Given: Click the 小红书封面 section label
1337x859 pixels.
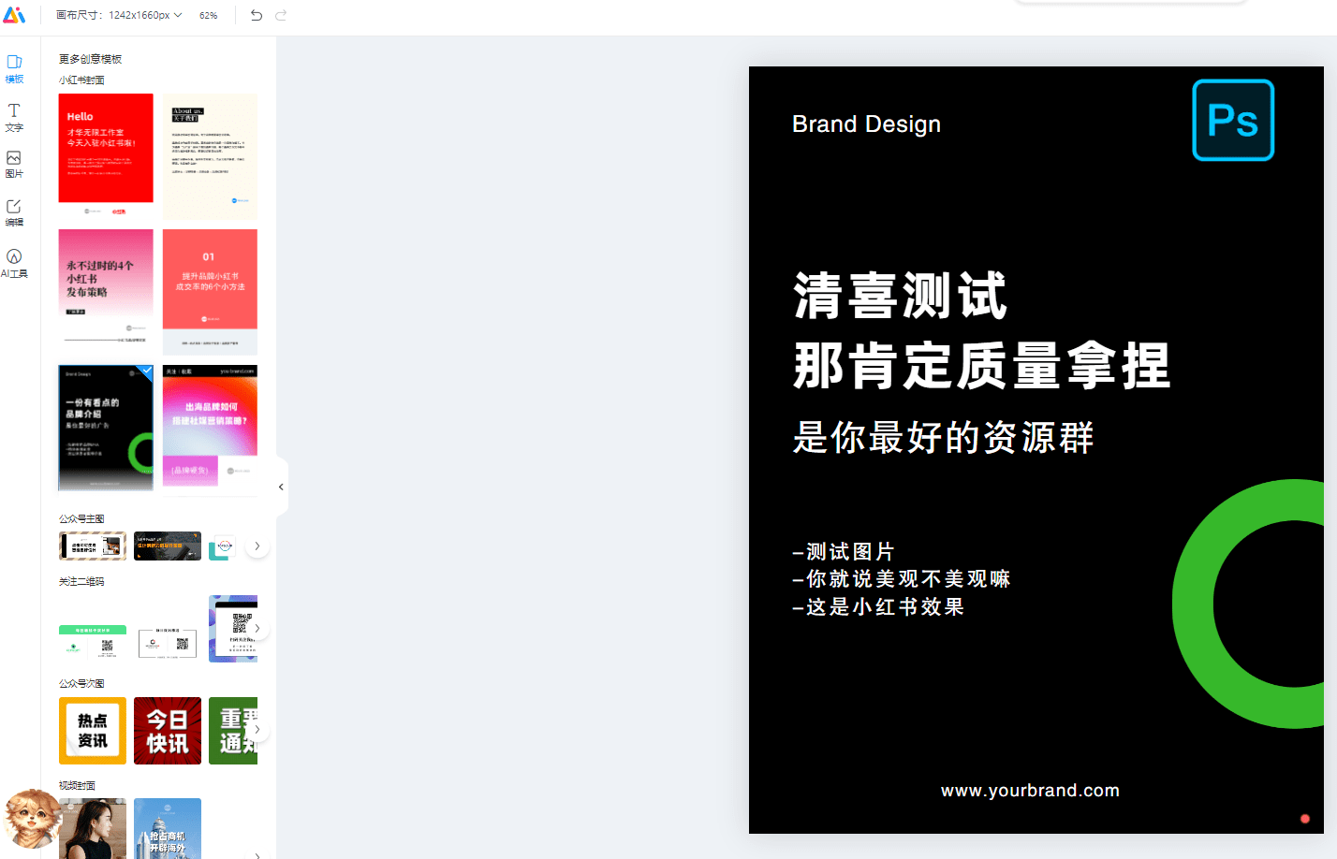Looking at the screenshot, I should 81,80.
